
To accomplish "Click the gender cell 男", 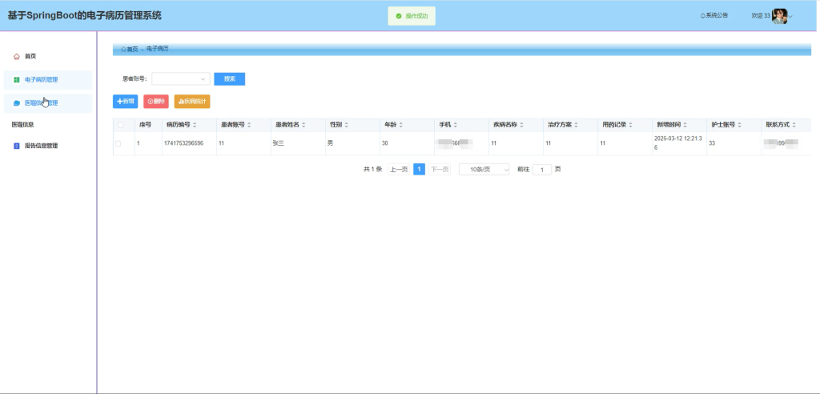I will pos(330,143).
